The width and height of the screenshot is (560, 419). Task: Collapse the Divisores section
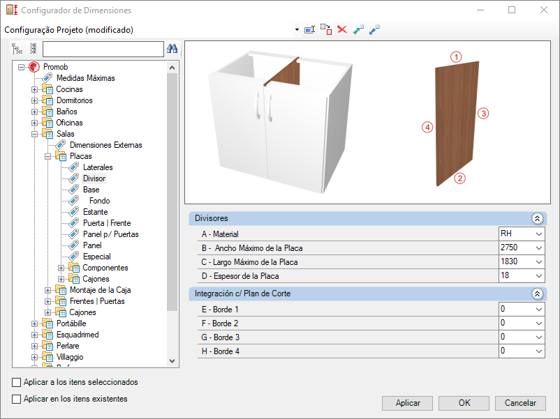(x=537, y=218)
